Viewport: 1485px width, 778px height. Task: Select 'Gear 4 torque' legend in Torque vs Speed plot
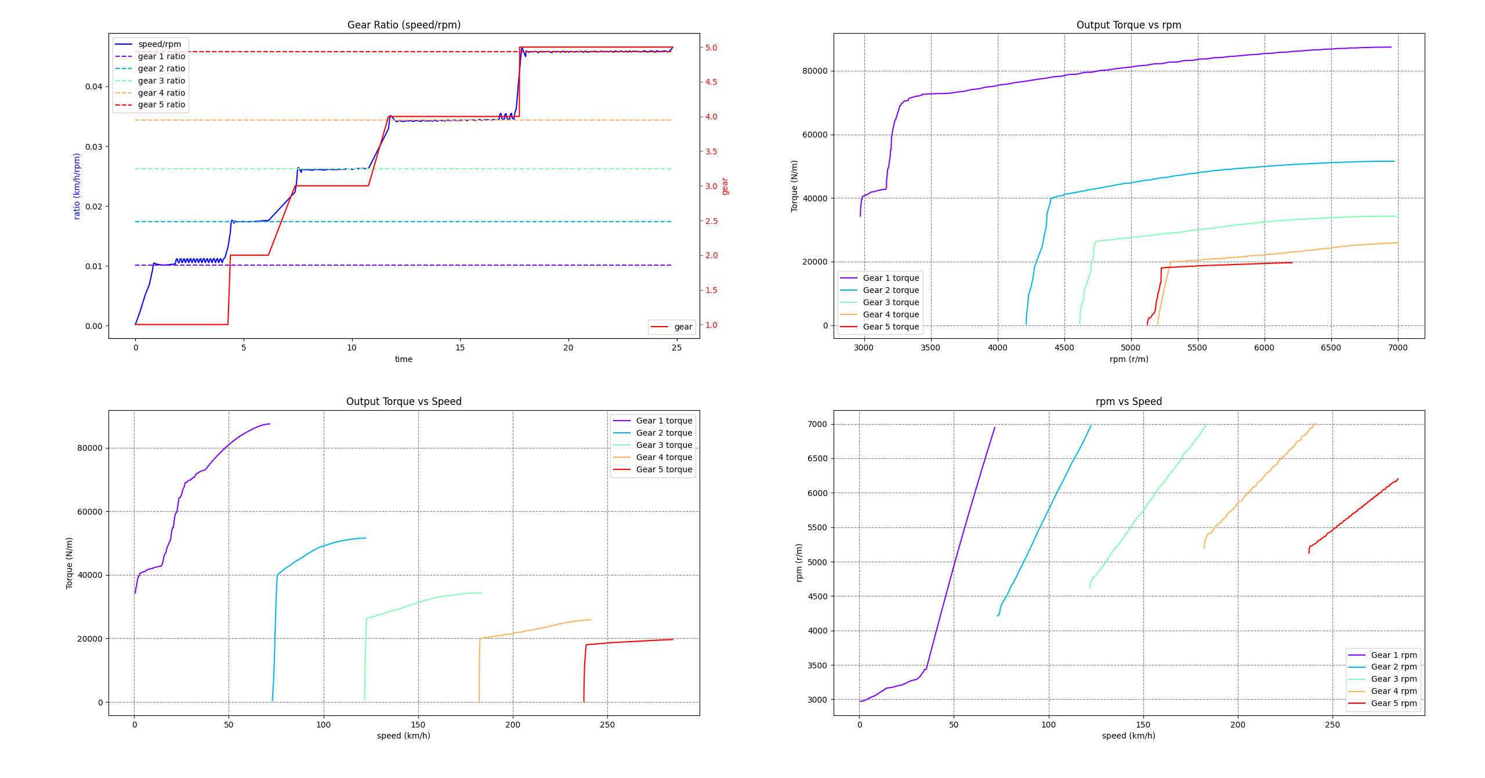pyautogui.click(x=653, y=457)
